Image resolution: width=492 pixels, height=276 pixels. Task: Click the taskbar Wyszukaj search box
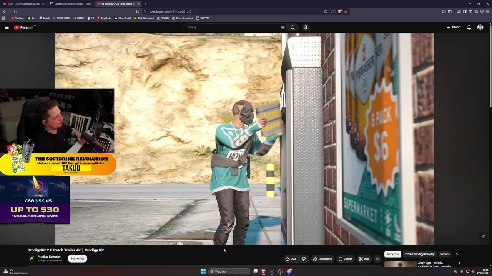229,271
